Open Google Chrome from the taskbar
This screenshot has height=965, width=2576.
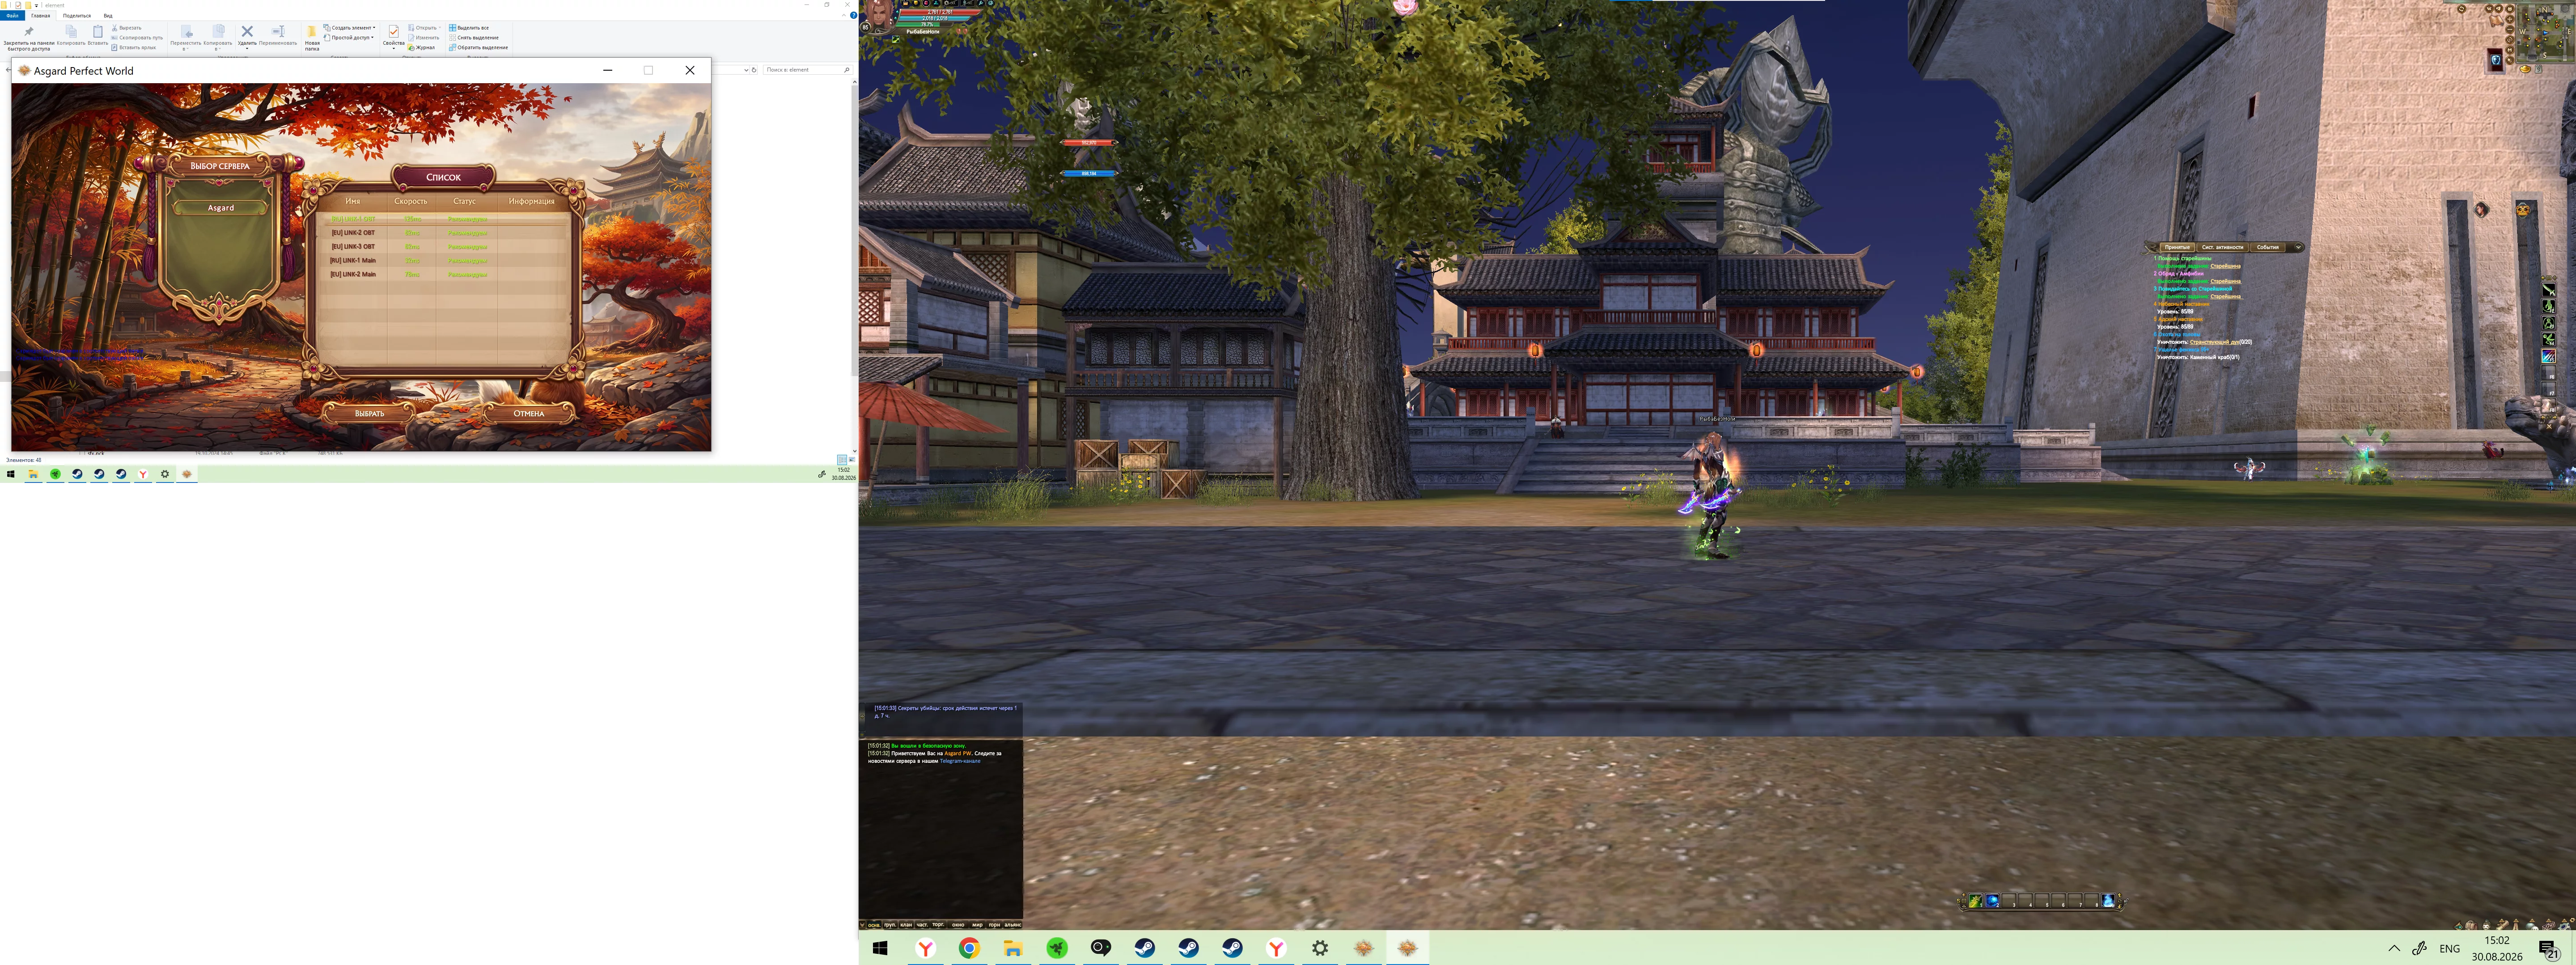(x=969, y=948)
